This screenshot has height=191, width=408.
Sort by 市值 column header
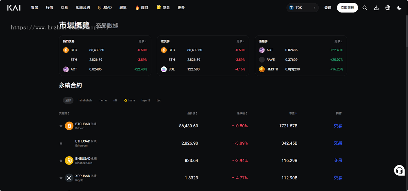pos(293,113)
